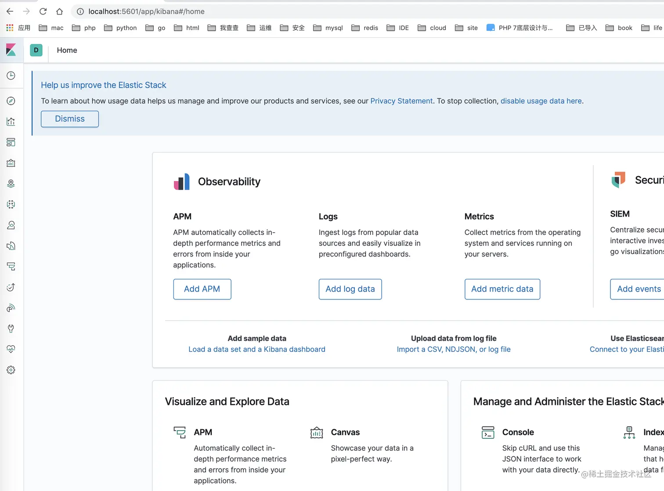Open Dashboard icon in sidebar
This screenshot has width=664, height=491.
[x=11, y=142]
